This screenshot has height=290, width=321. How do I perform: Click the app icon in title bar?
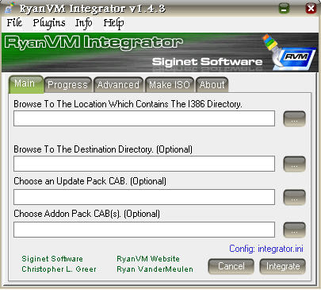point(10,8)
